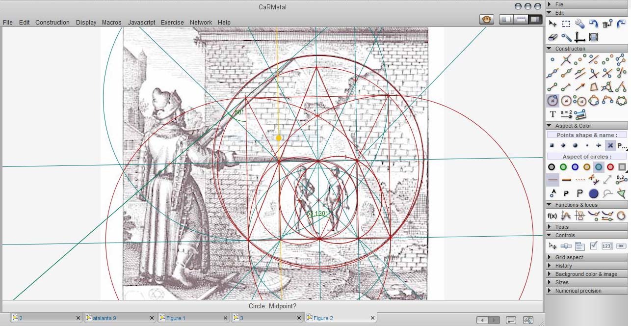Choose thin line thickness style
This screenshot has width=631, height=326.
pyautogui.click(x=552, y=180)
